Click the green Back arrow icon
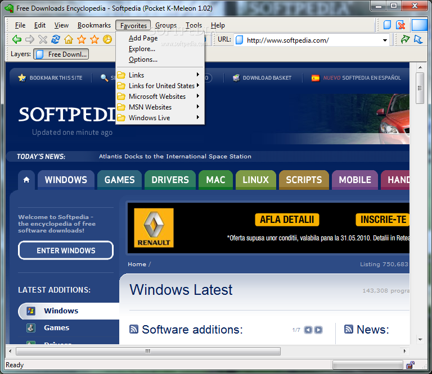This screenshot has width=432, height=374. 17,40
